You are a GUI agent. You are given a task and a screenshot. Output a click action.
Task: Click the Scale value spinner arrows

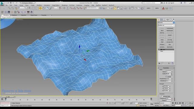point(172,74)
